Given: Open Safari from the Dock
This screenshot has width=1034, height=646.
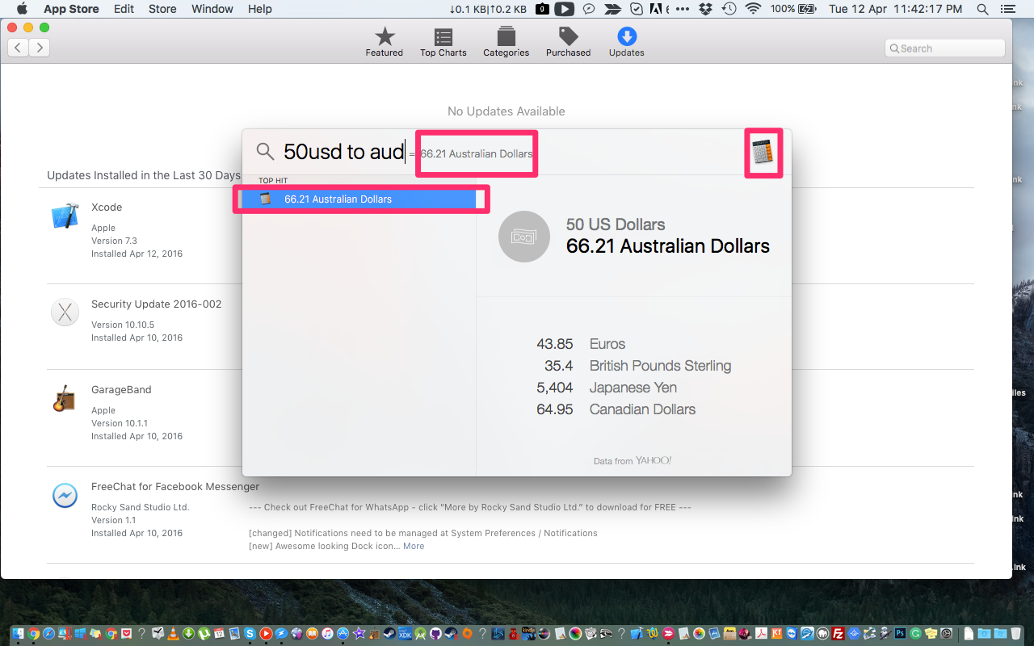Looking at the screenshot, I should [x=48, y=634].
